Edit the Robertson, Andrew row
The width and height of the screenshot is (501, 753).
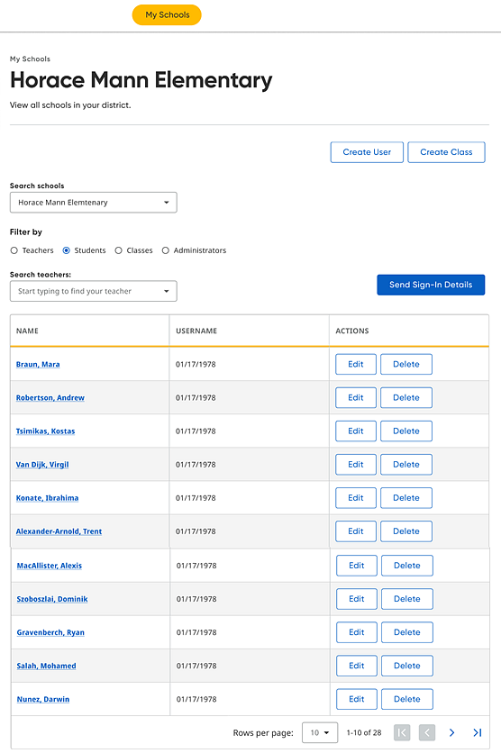point(356,397)
